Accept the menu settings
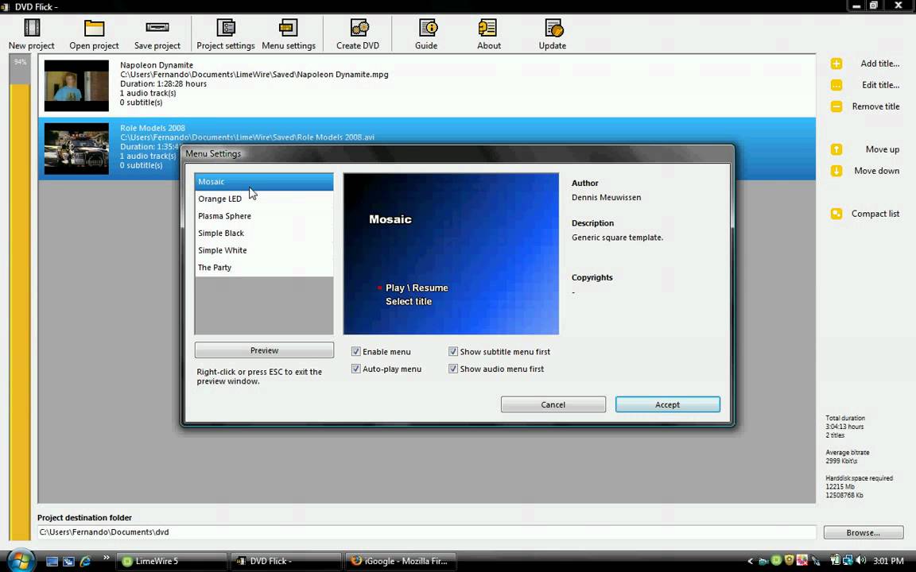 pos(667,404)
